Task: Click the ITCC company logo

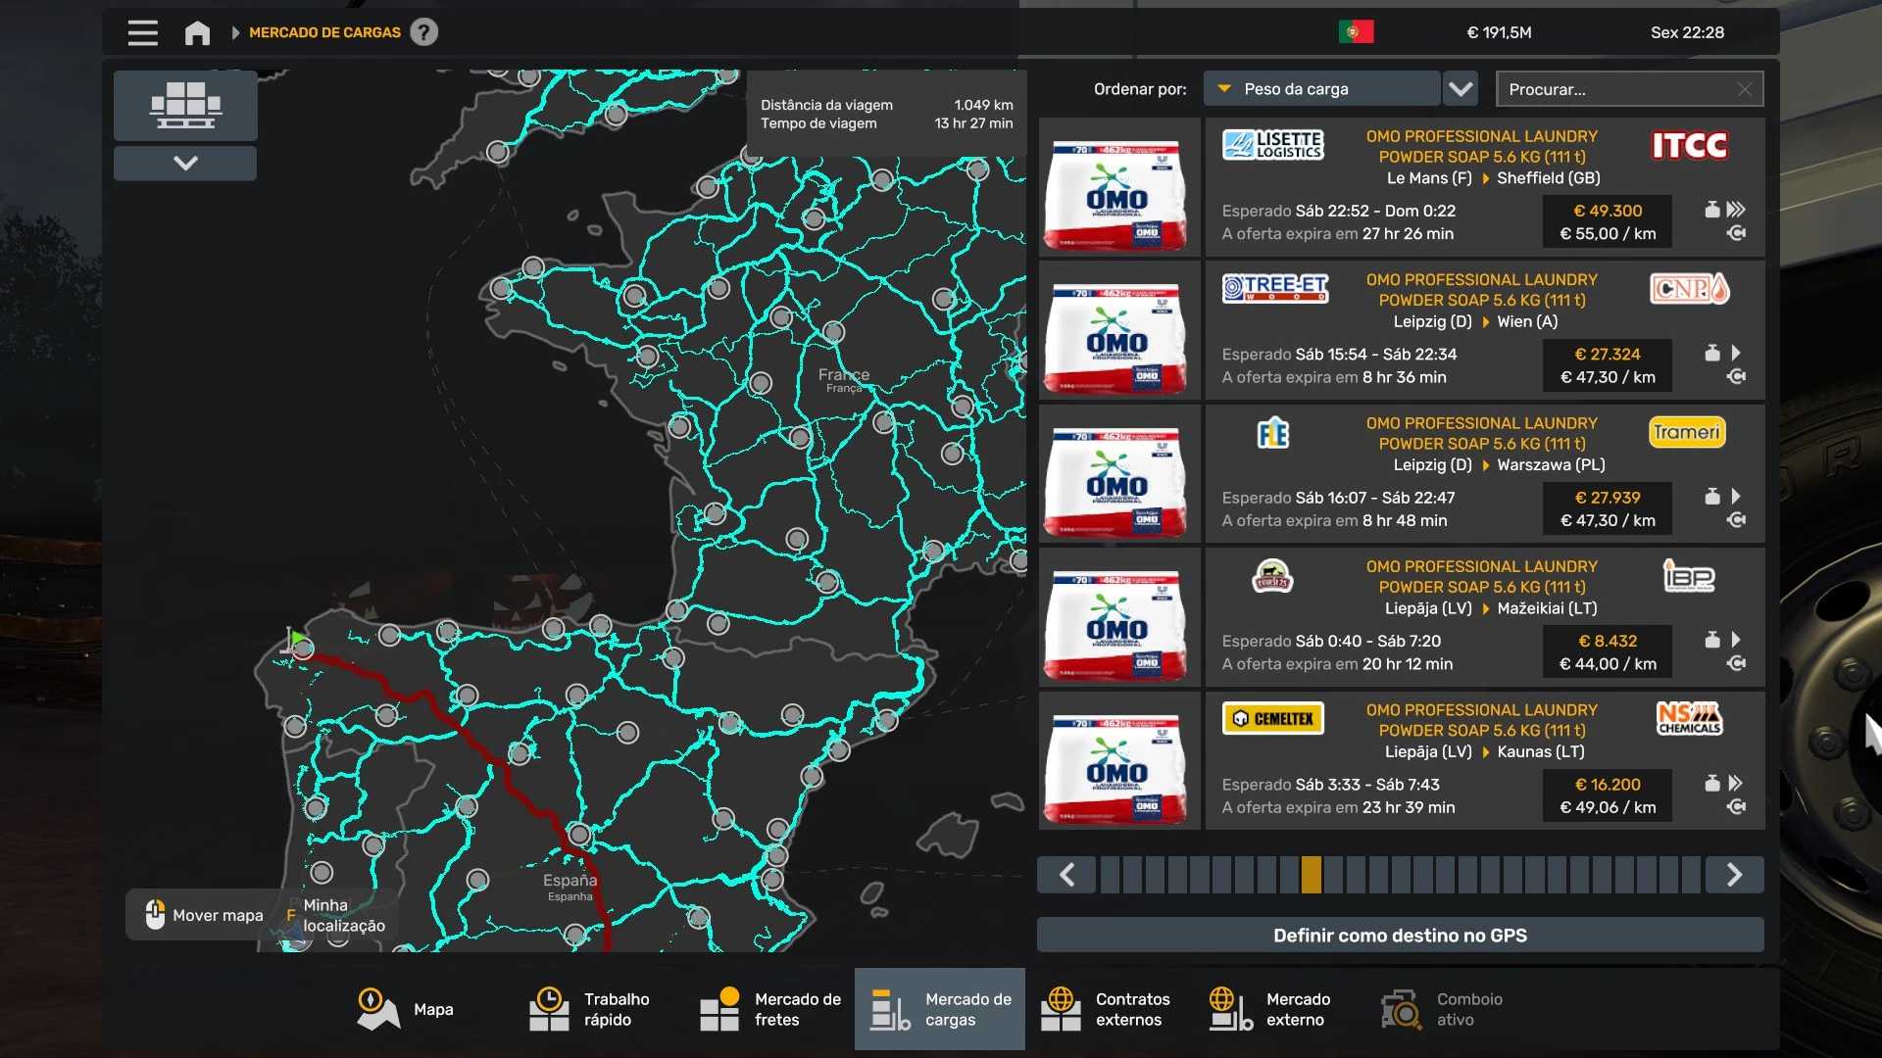Action: coord(1689,146)
